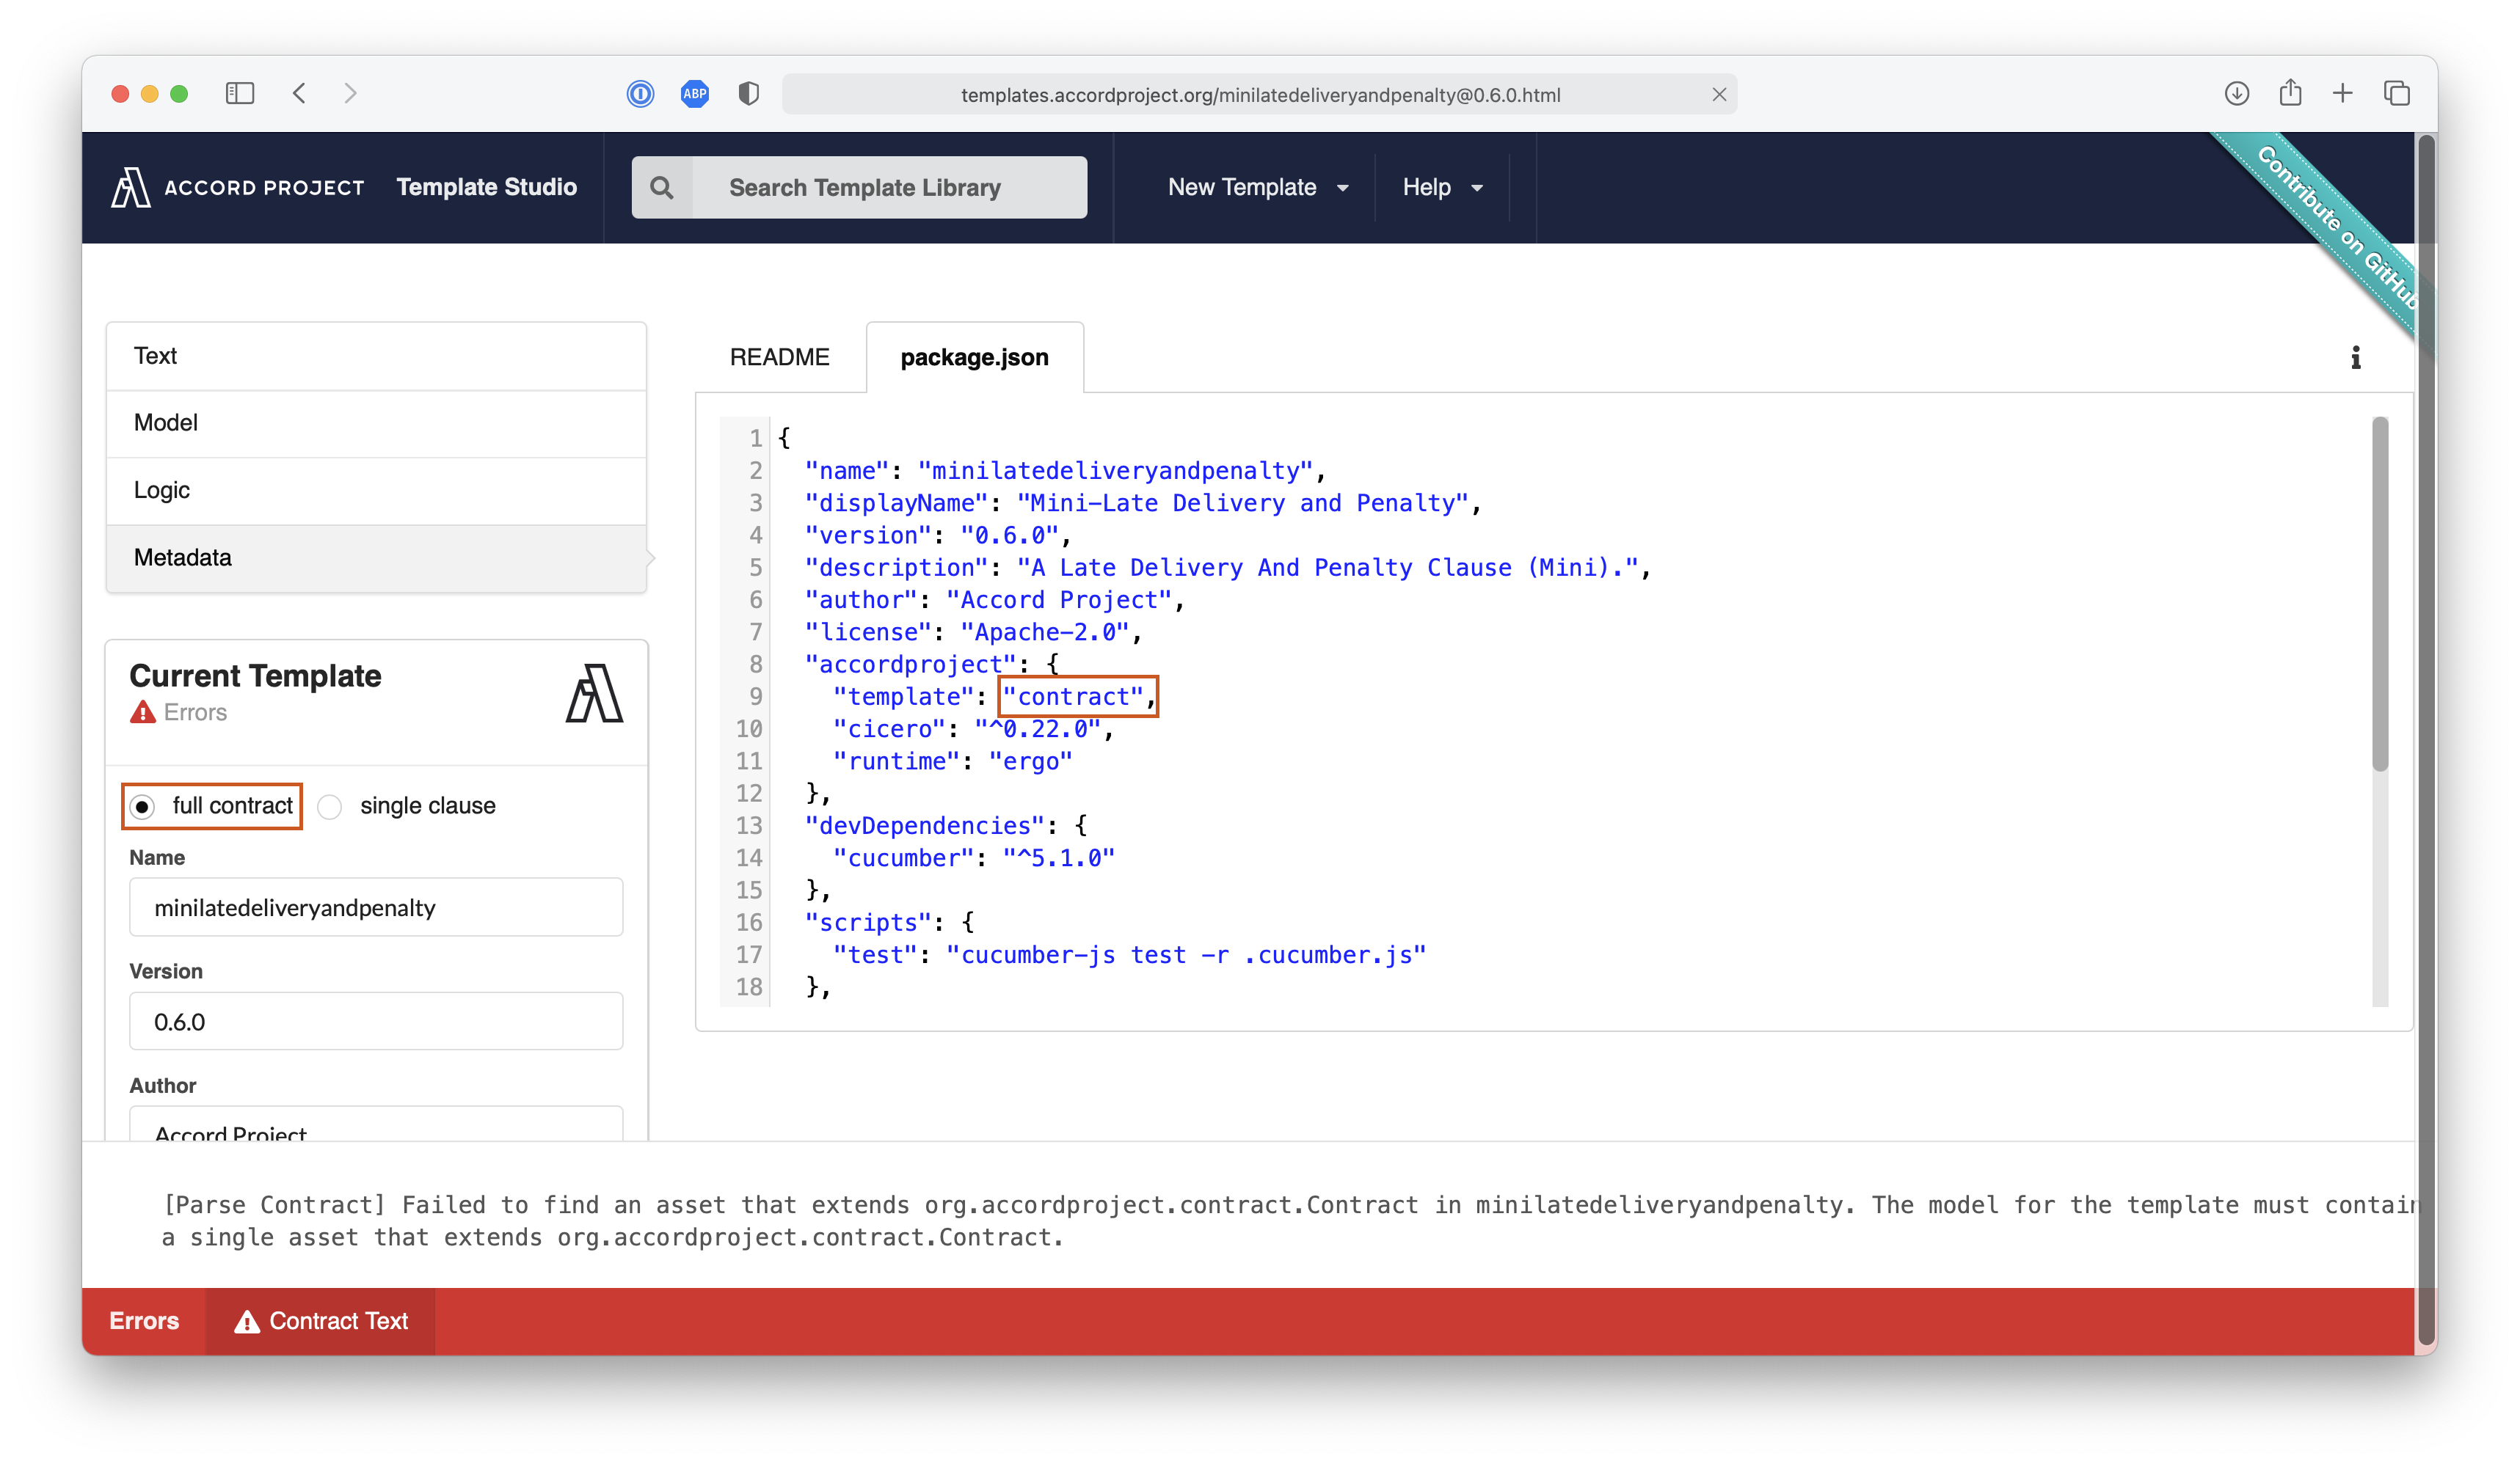
Task: Click the Accord Project logo icon
Action: point(130,187)
